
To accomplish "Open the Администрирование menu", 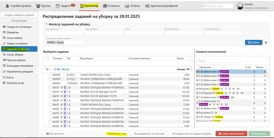I will pos(161,6).
